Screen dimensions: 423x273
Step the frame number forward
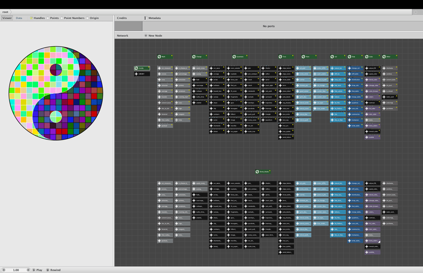28,270
